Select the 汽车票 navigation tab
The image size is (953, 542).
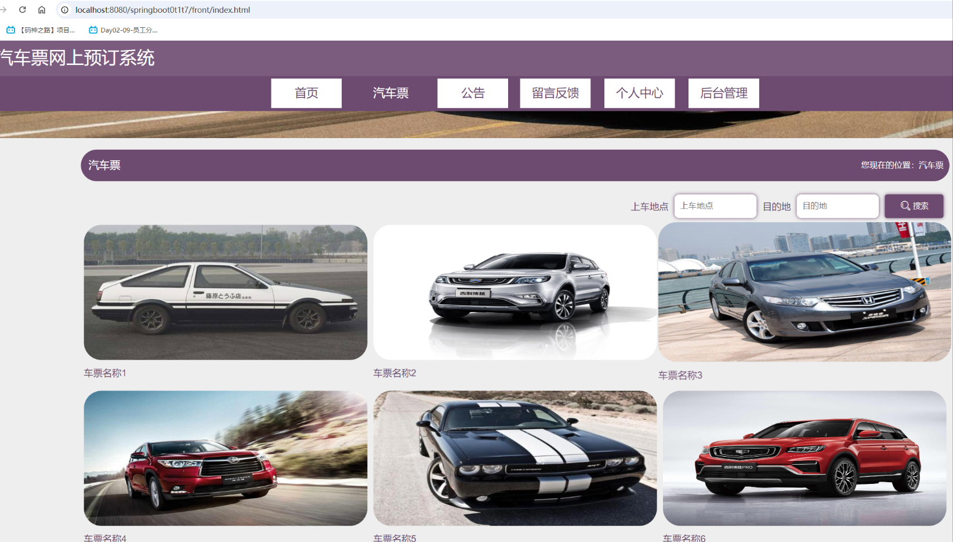point(390,93)
